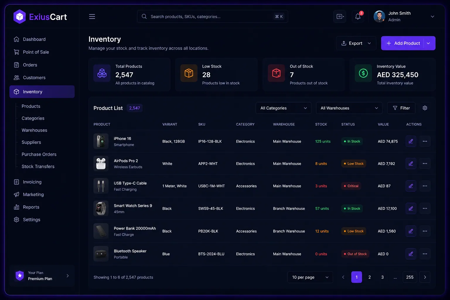Screen dimensions: 450x300
Task: Open Suppliers submenu item
Action: (x=31, y=142)
